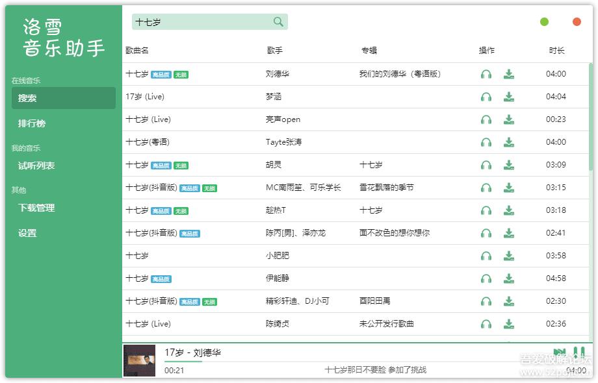The width and height of the screenshot is (598, 383).
Task: Open 设置 settings page
Action: (27, 233)
